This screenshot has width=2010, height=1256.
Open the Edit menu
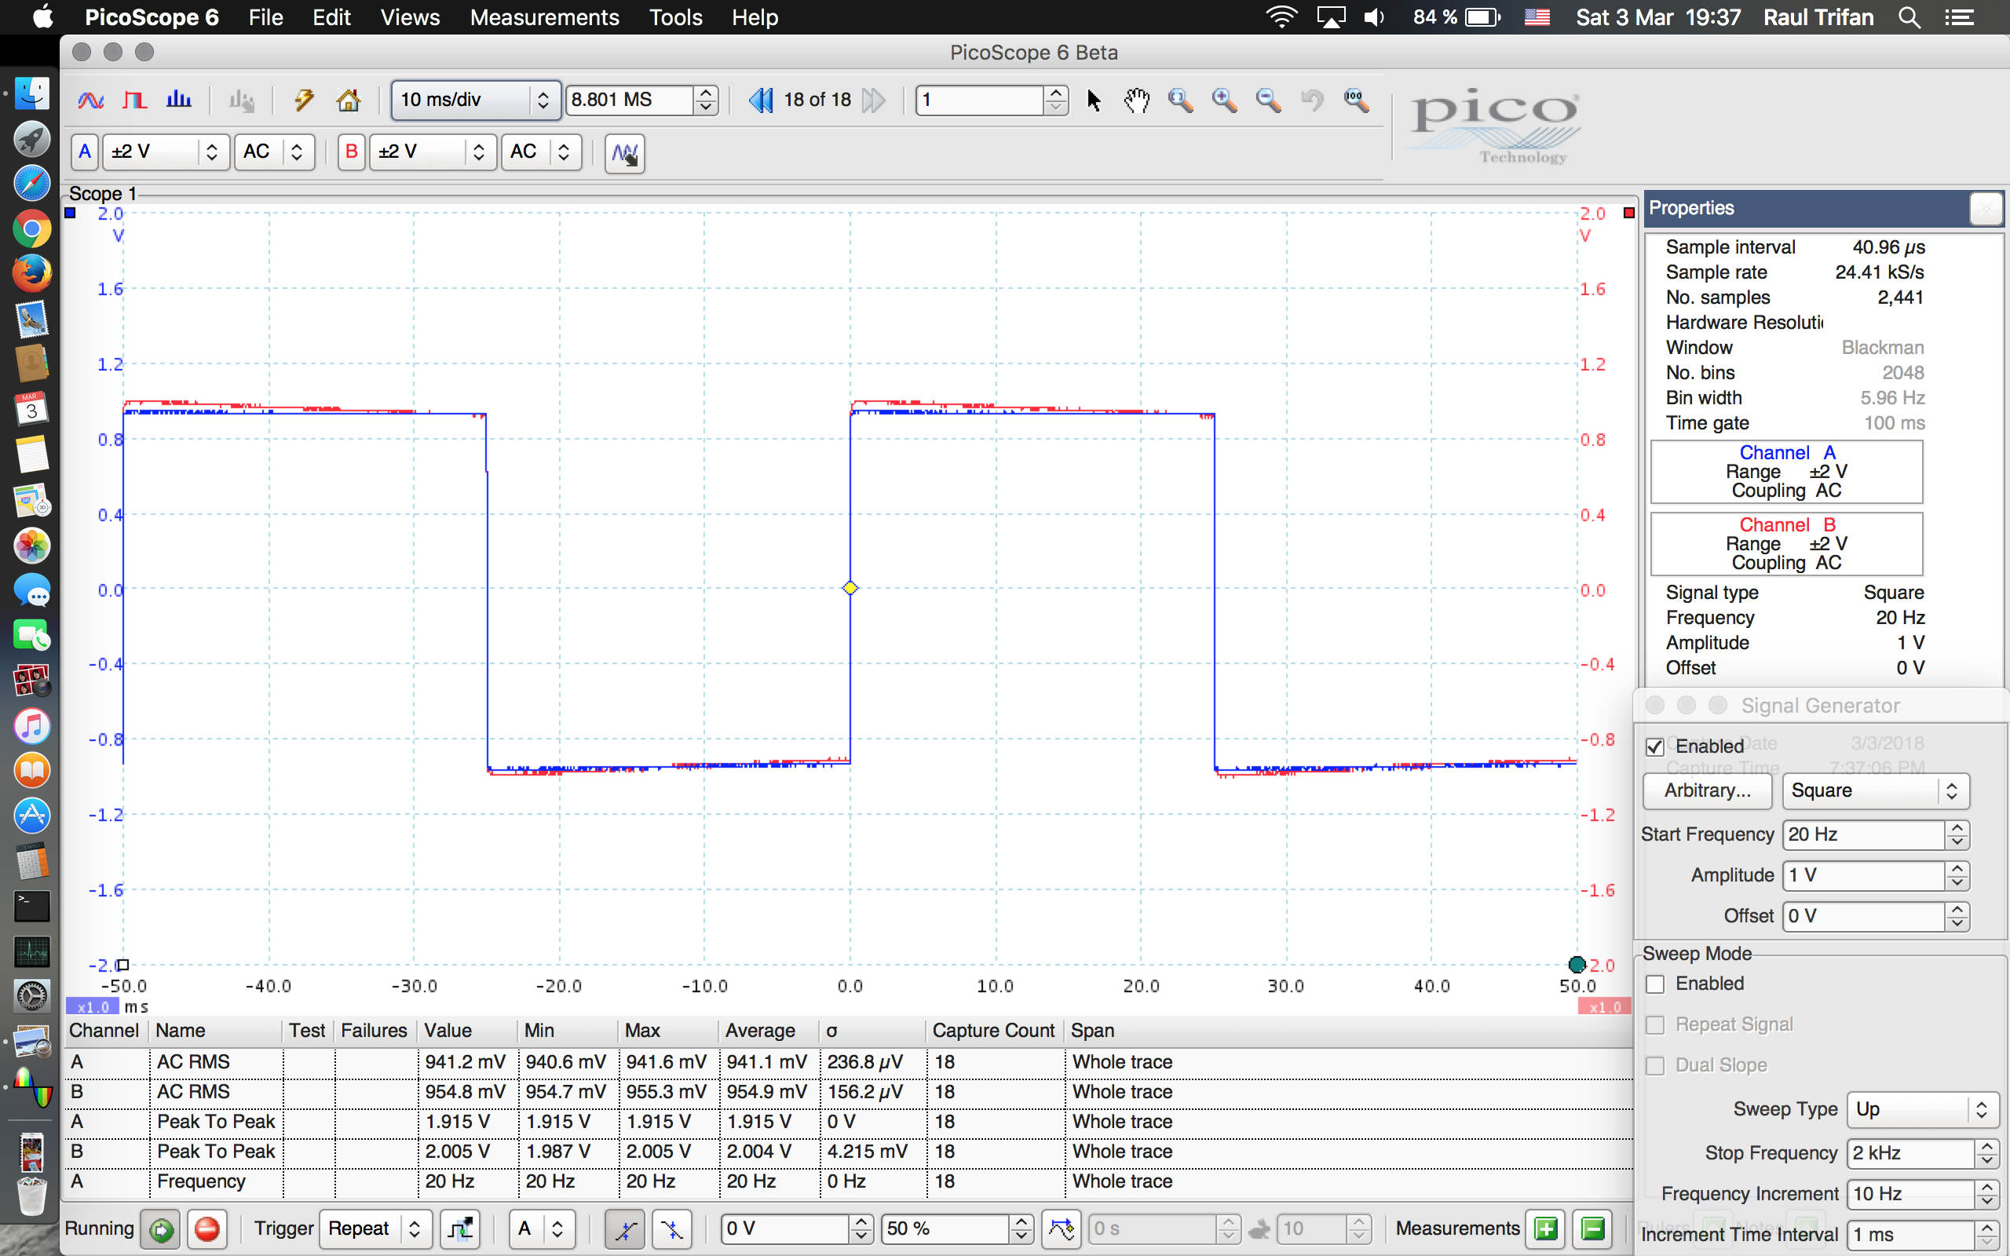331,17
